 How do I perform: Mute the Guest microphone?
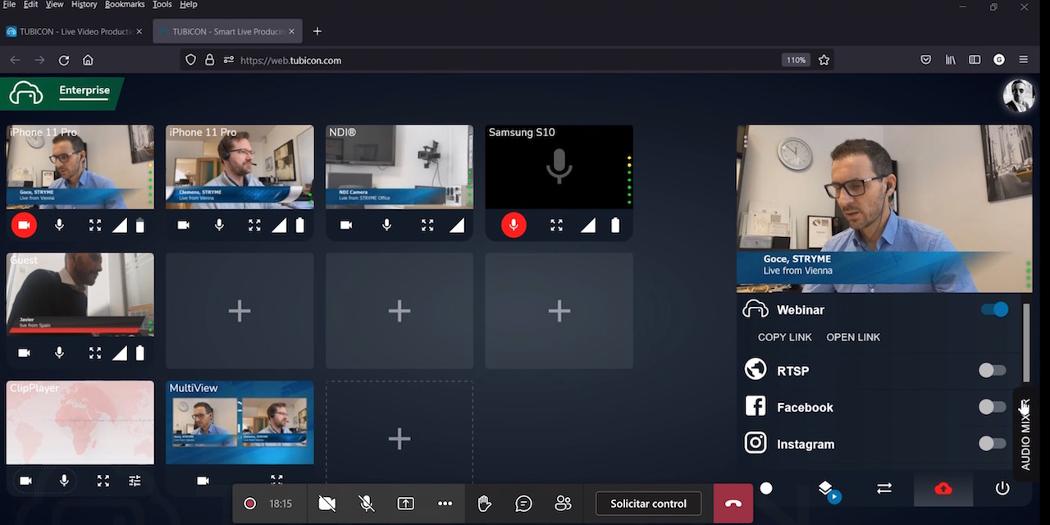(x=59, y=353)
